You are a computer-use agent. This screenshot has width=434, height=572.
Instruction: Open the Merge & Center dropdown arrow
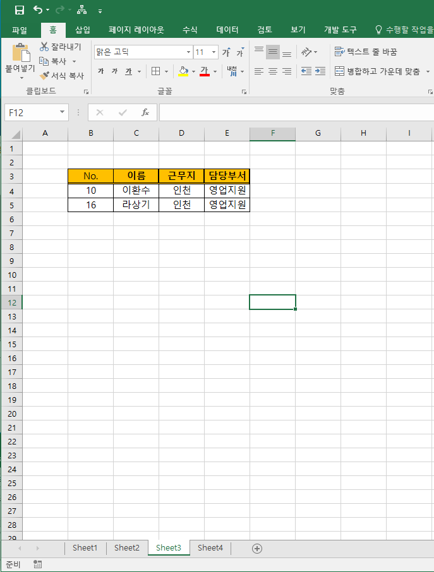(428, 71)
